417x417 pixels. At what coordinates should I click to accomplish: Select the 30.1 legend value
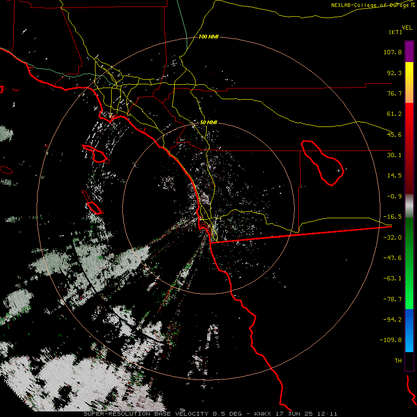(x=394, y=155)
